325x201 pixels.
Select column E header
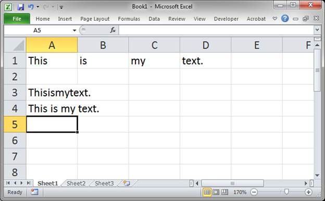point(257,45)
